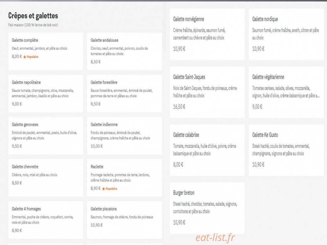Open Galette forestière details

tap(125, 93)
